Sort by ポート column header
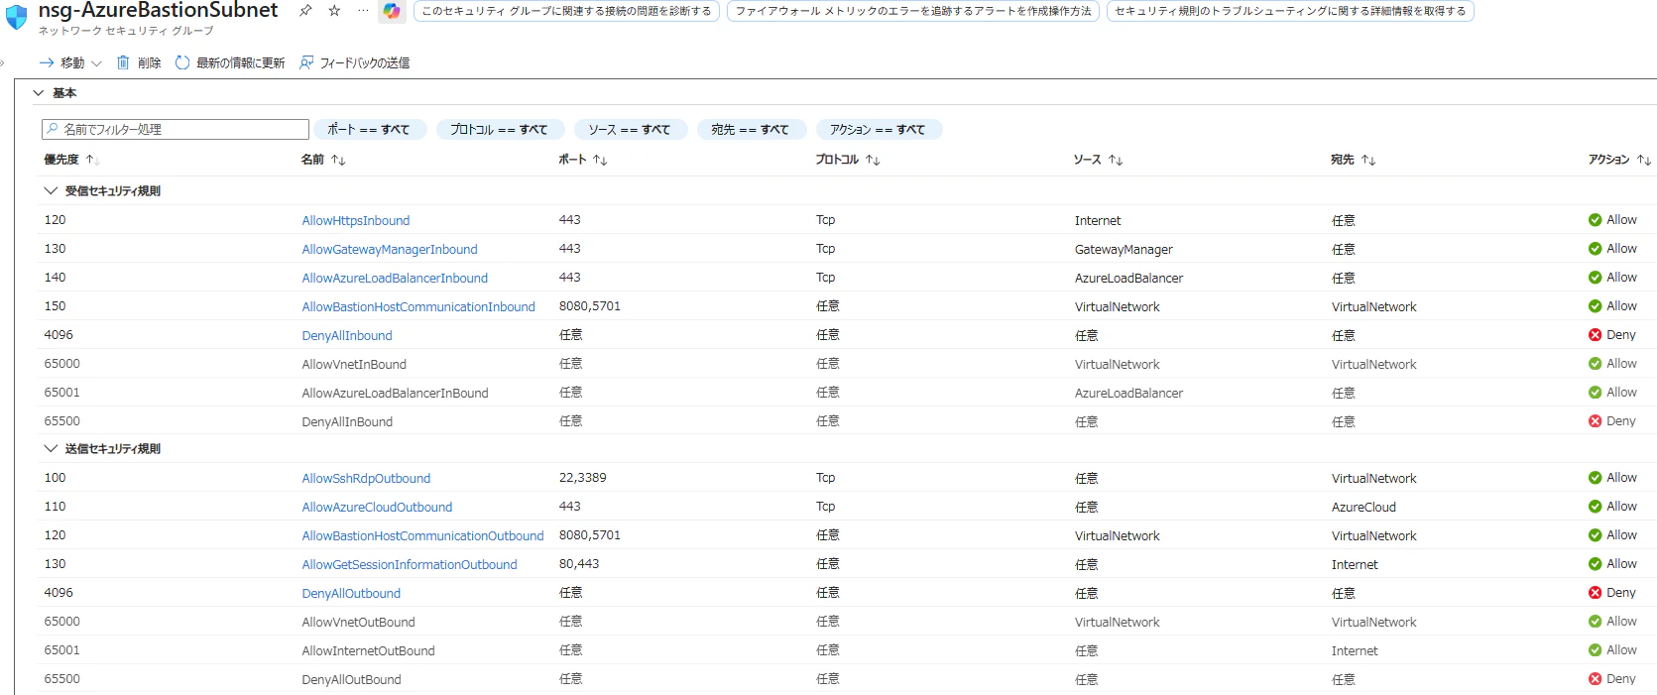 coord(582,160)
